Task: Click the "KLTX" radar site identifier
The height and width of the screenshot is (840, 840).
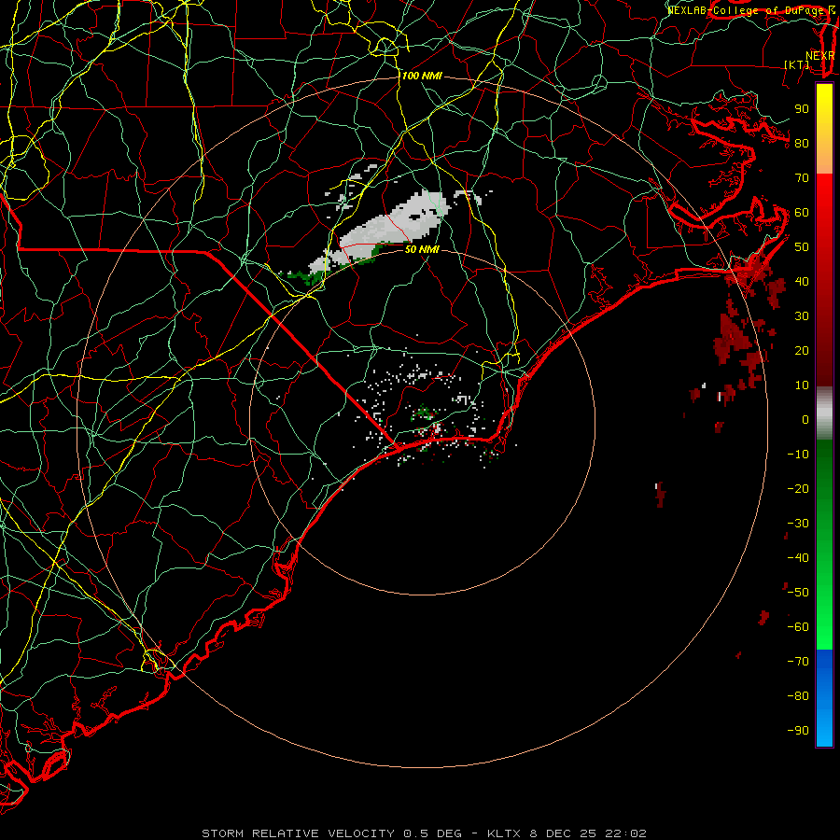Action: (x=504, y=833)
